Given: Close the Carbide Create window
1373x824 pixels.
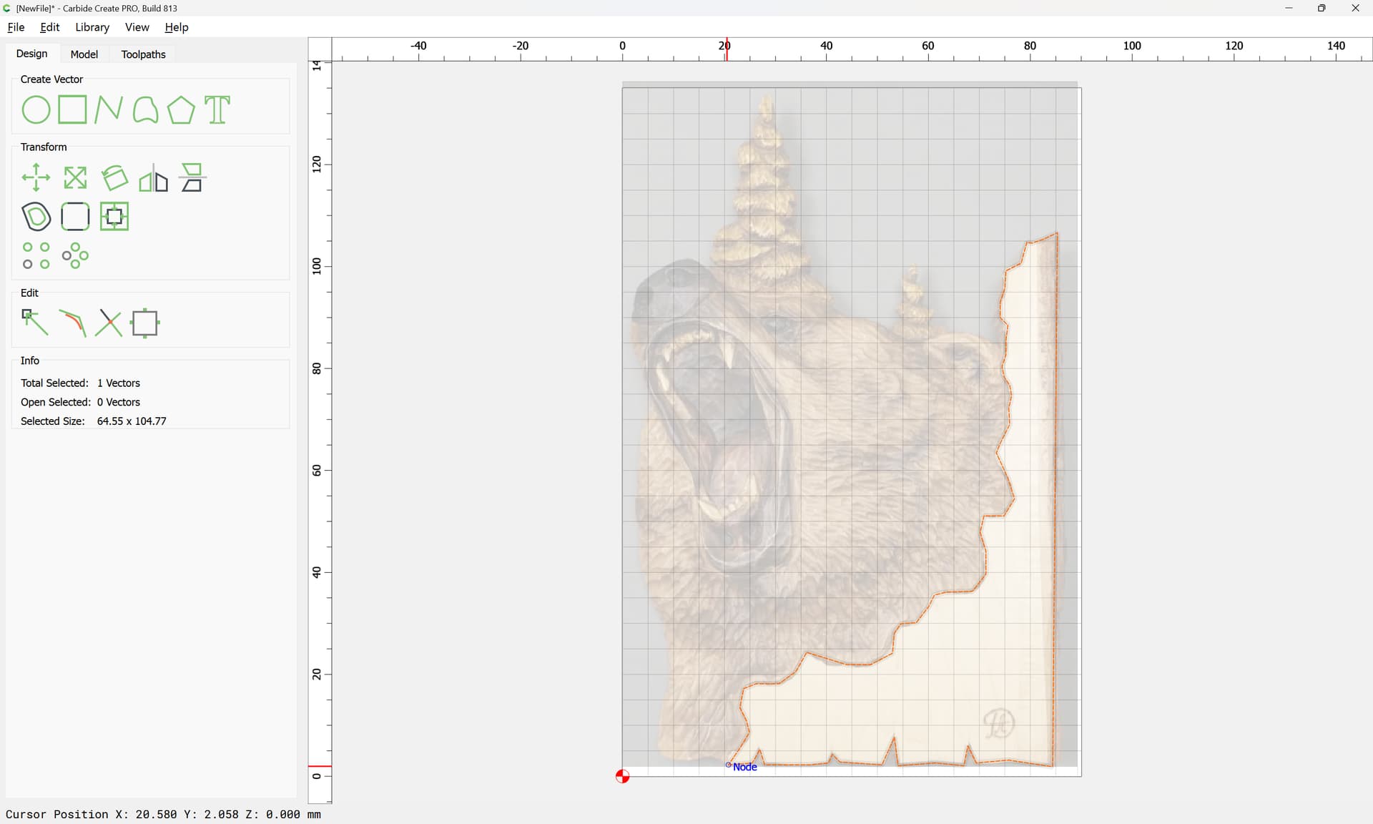Looking at the screenshot, I should pos(1355,8).
